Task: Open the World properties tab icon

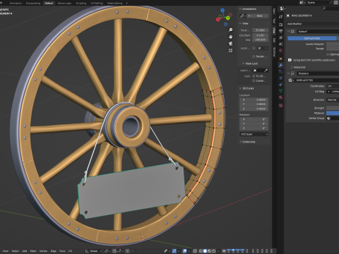Action: tap(280, 51)
